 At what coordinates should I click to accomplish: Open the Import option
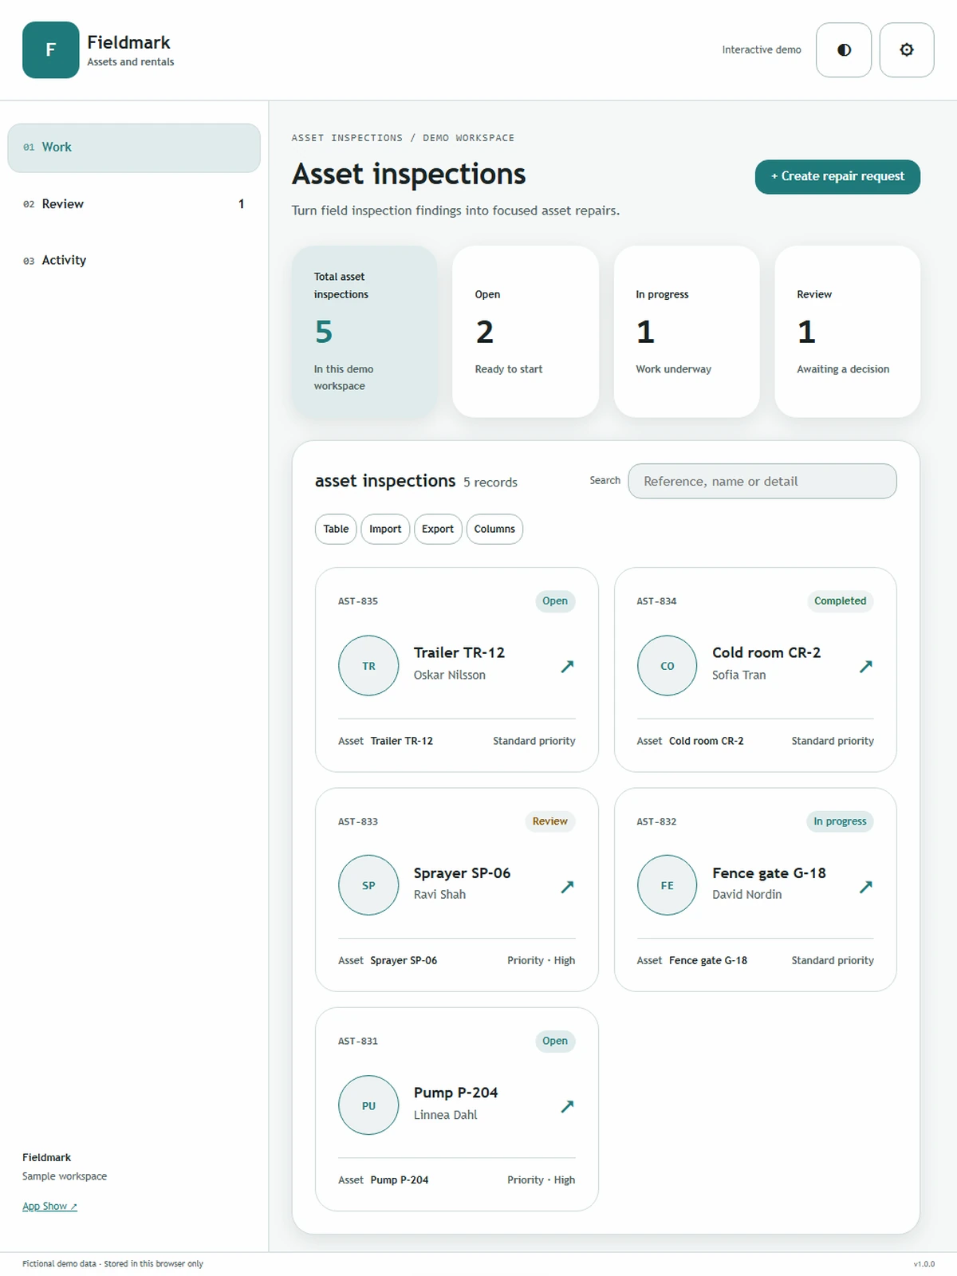[385, 529]
